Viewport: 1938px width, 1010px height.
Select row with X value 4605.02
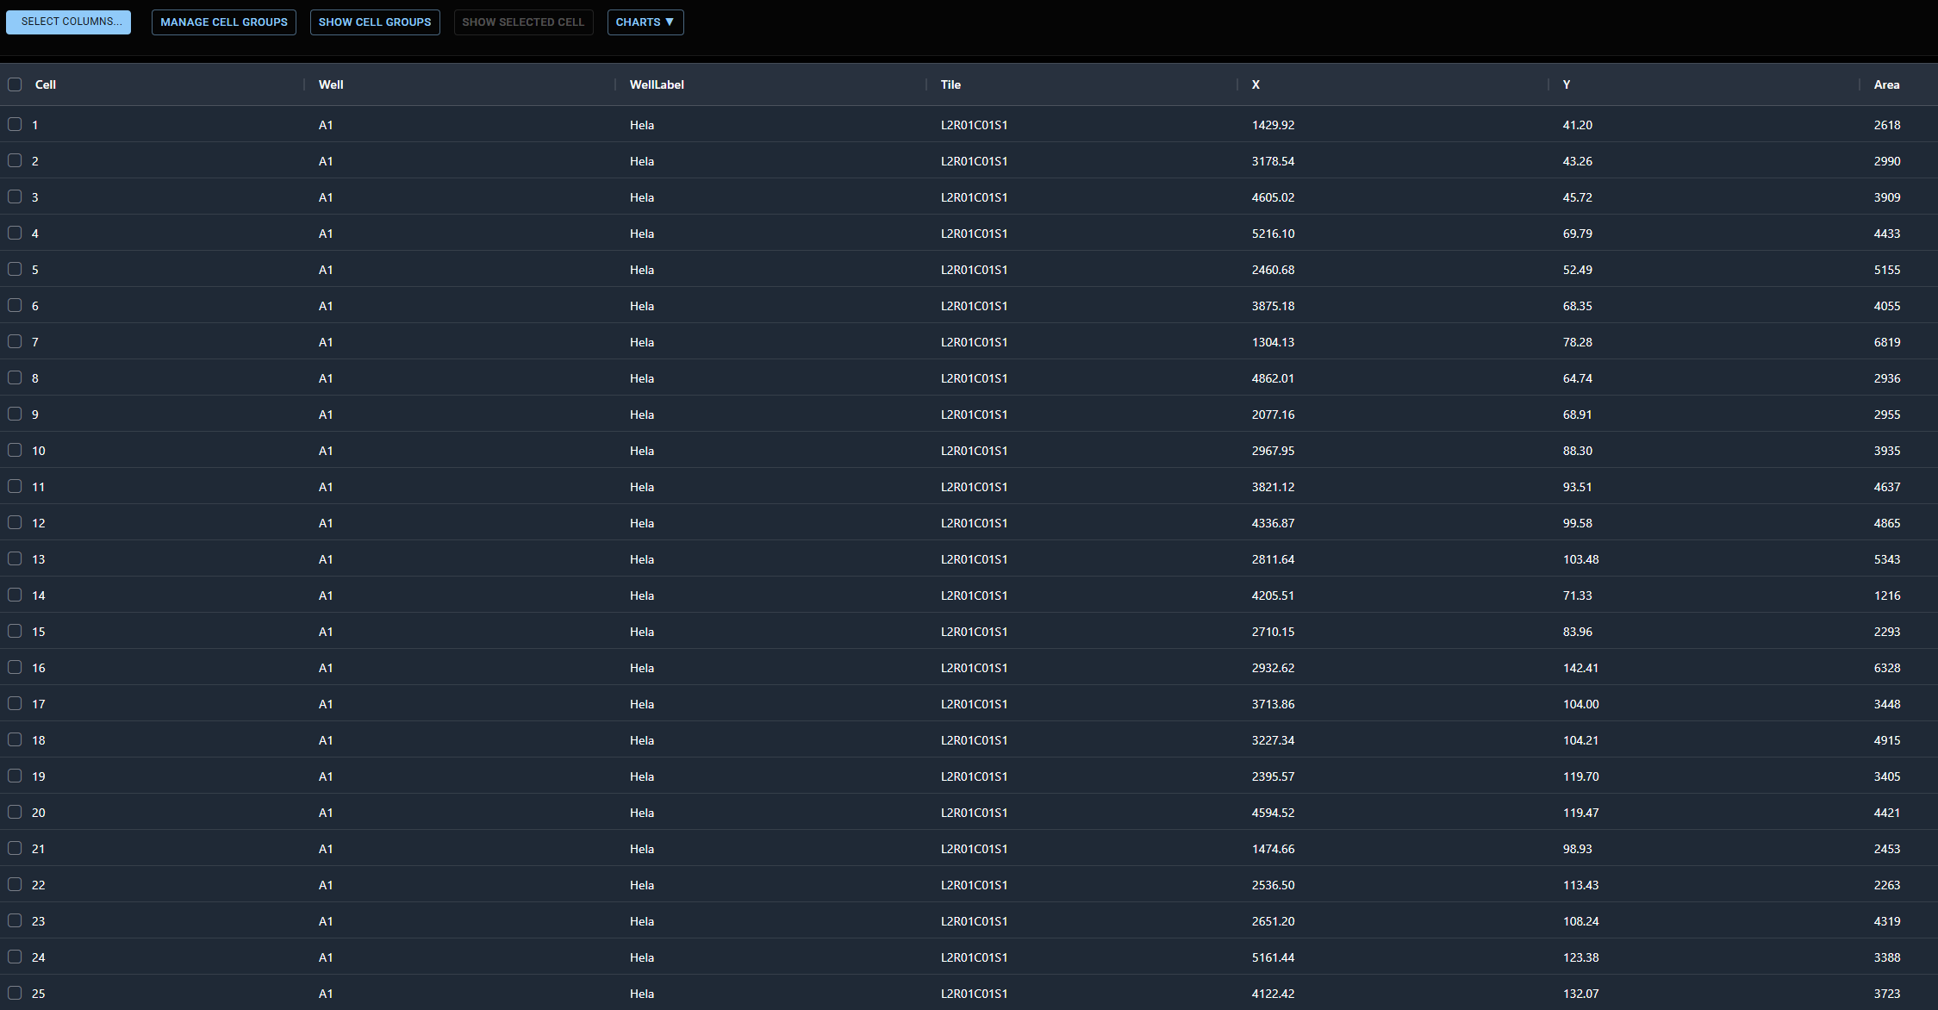[x=1273, y=197]
